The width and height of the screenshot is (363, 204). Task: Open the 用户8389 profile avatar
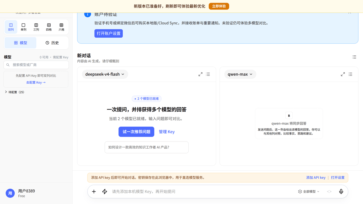[10, 193]
